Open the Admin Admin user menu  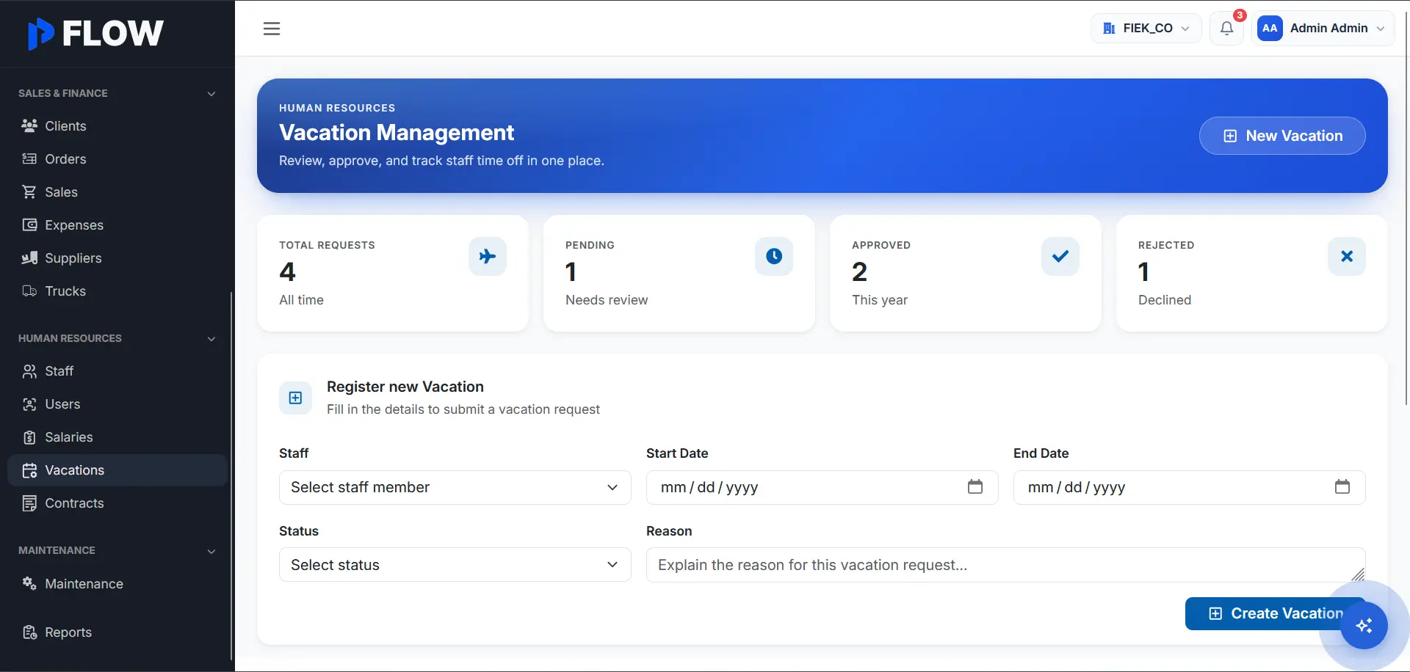tap(1323, 29)
